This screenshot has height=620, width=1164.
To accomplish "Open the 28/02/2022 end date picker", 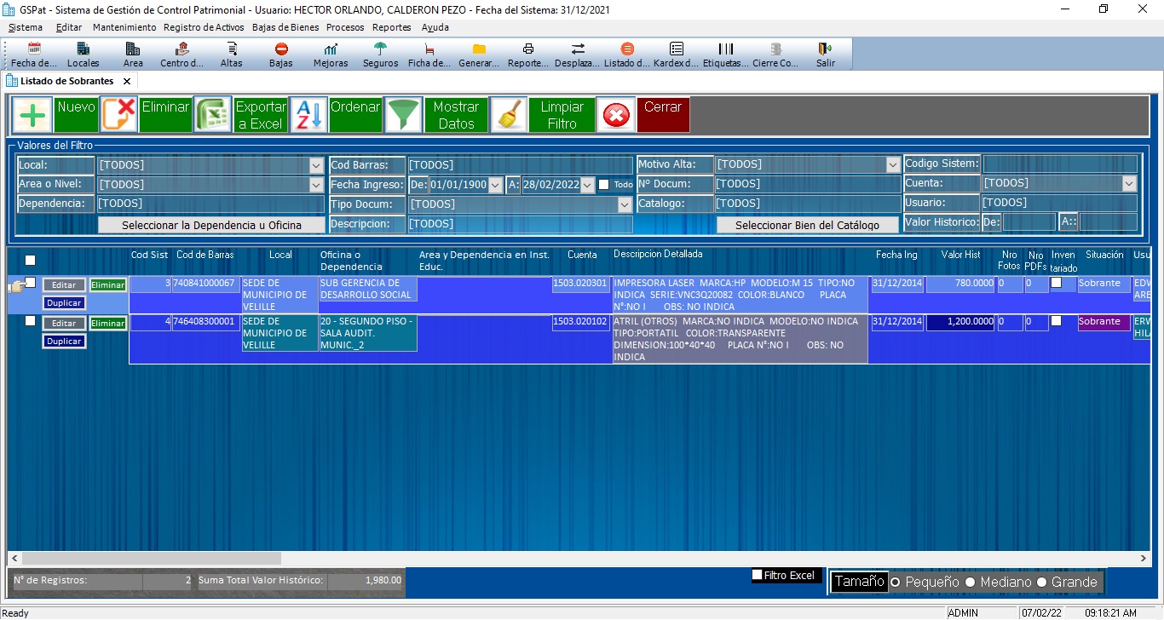I will tap(587, 184).
